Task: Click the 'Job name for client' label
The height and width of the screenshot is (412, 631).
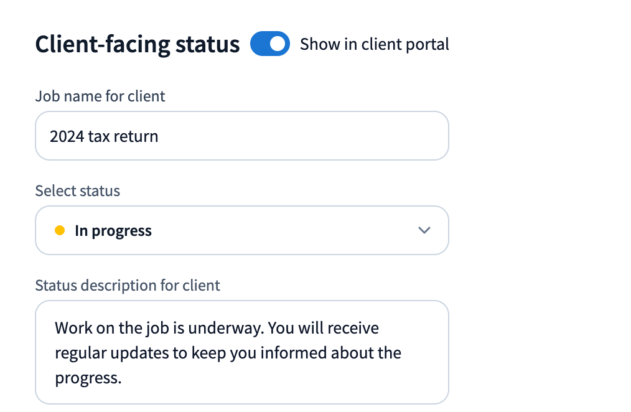Action: tap(100, 96)
